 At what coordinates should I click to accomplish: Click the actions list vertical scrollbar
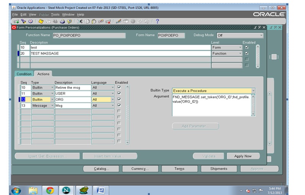pos(127,115)
